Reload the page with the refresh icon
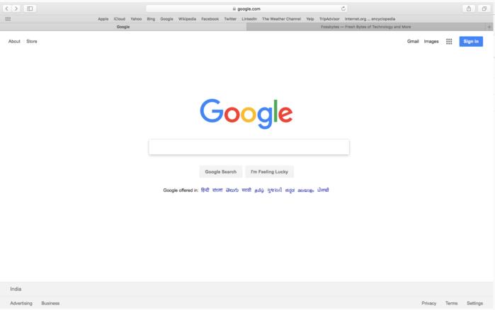 pos(343,8)
